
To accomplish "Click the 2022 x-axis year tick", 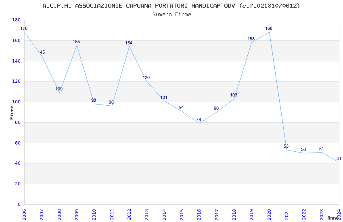I will [304, 214].
